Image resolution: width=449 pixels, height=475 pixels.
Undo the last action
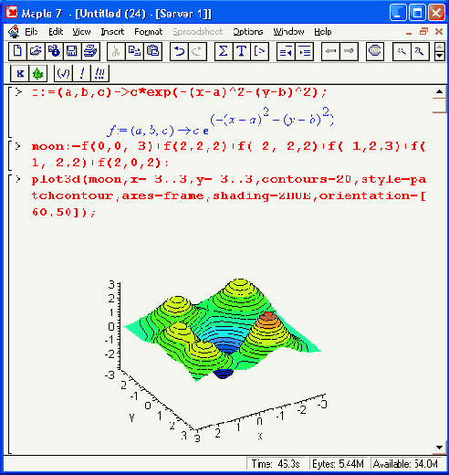(179, 51)
